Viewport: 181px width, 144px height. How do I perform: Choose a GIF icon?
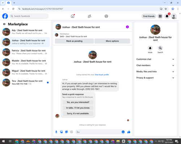click(72, 132)
